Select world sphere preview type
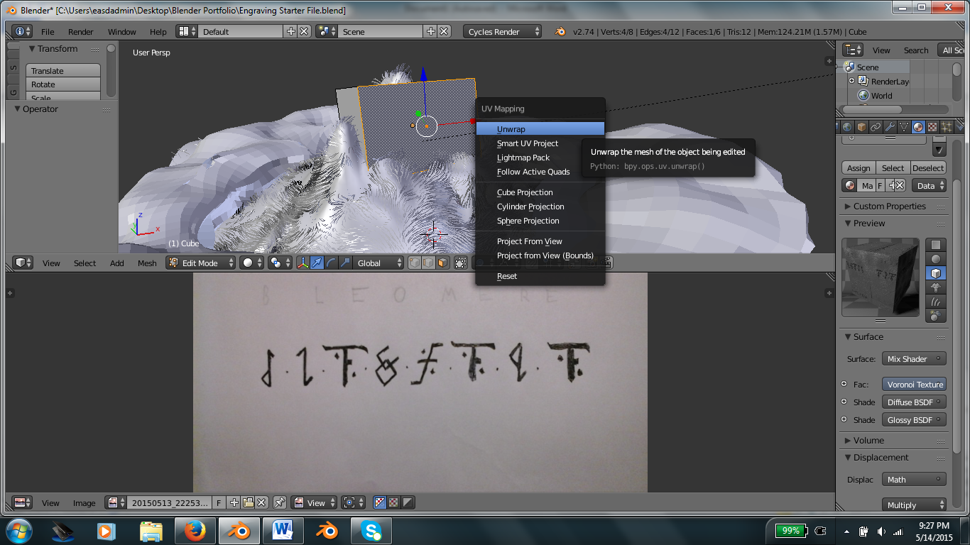The width and height of the screenshot is (970, 545). pos(936,316)
